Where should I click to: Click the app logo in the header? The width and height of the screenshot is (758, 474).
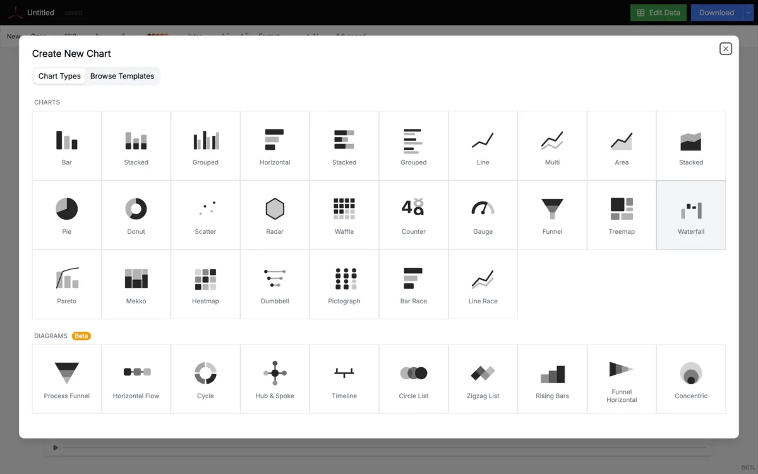pos(15,13)
